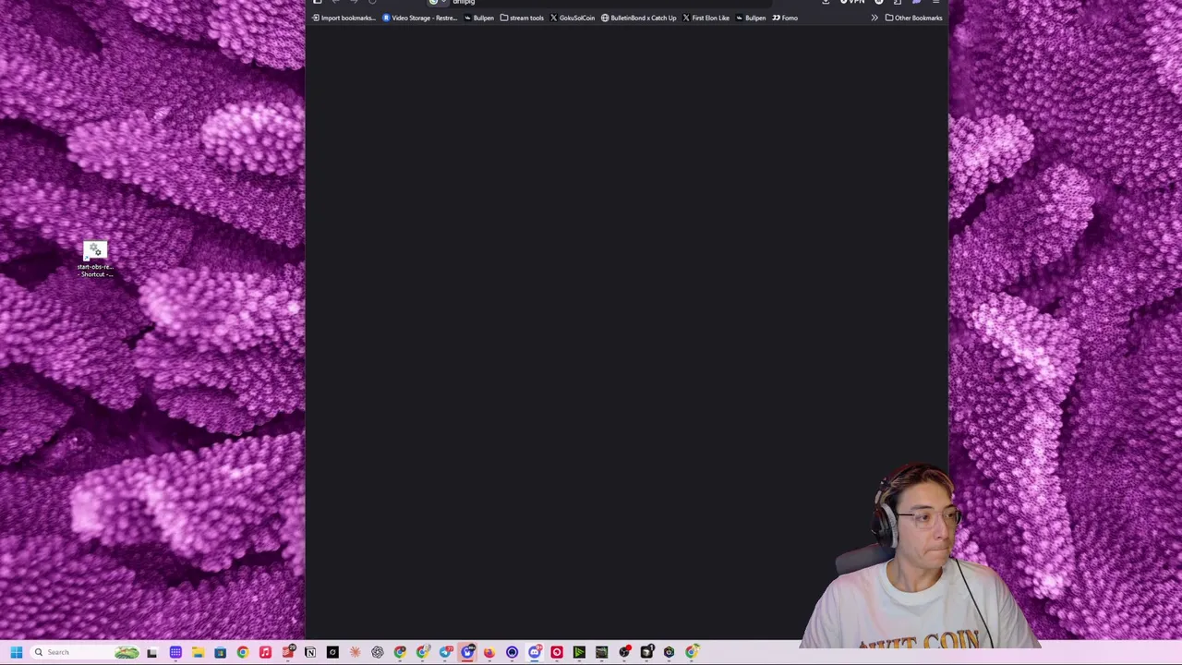Launch Microsoft Store from the taskbar

click(x=220, y=652)
